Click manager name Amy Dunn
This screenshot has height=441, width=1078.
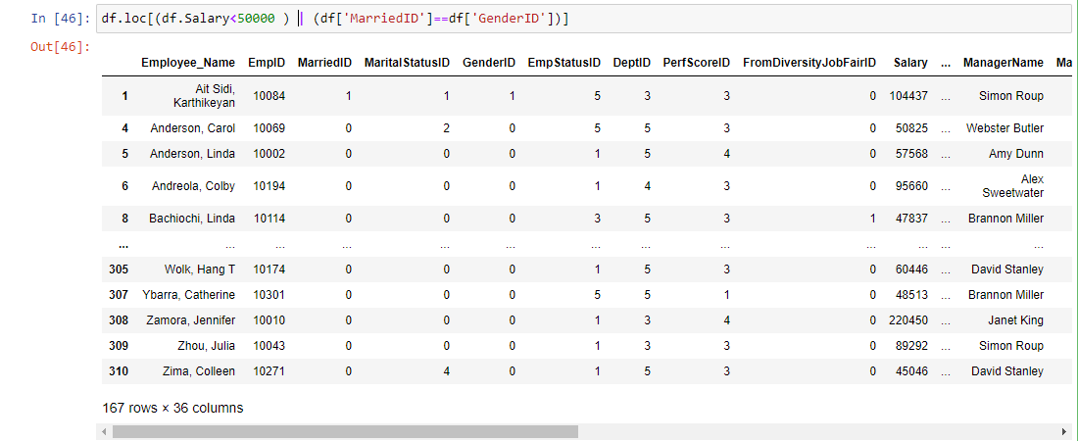coord(1017,154)
